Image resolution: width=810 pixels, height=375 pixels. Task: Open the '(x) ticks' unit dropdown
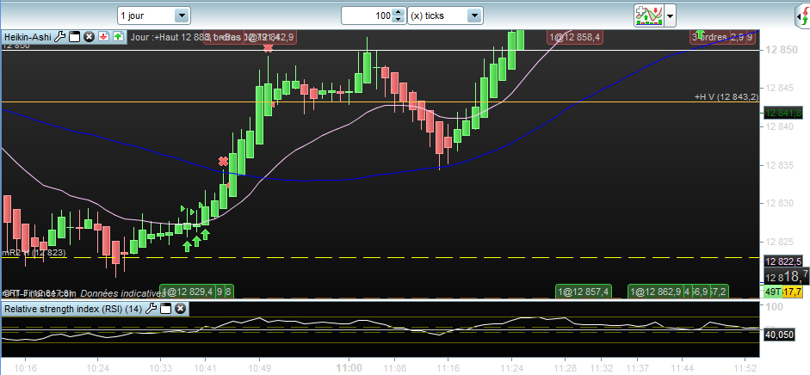click(445, 16)
